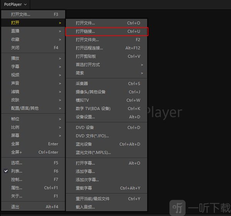Viewport: 231px width, 216px height.
Task: Select 模拟TV Ctrl+W
Action: click(107, 100)
